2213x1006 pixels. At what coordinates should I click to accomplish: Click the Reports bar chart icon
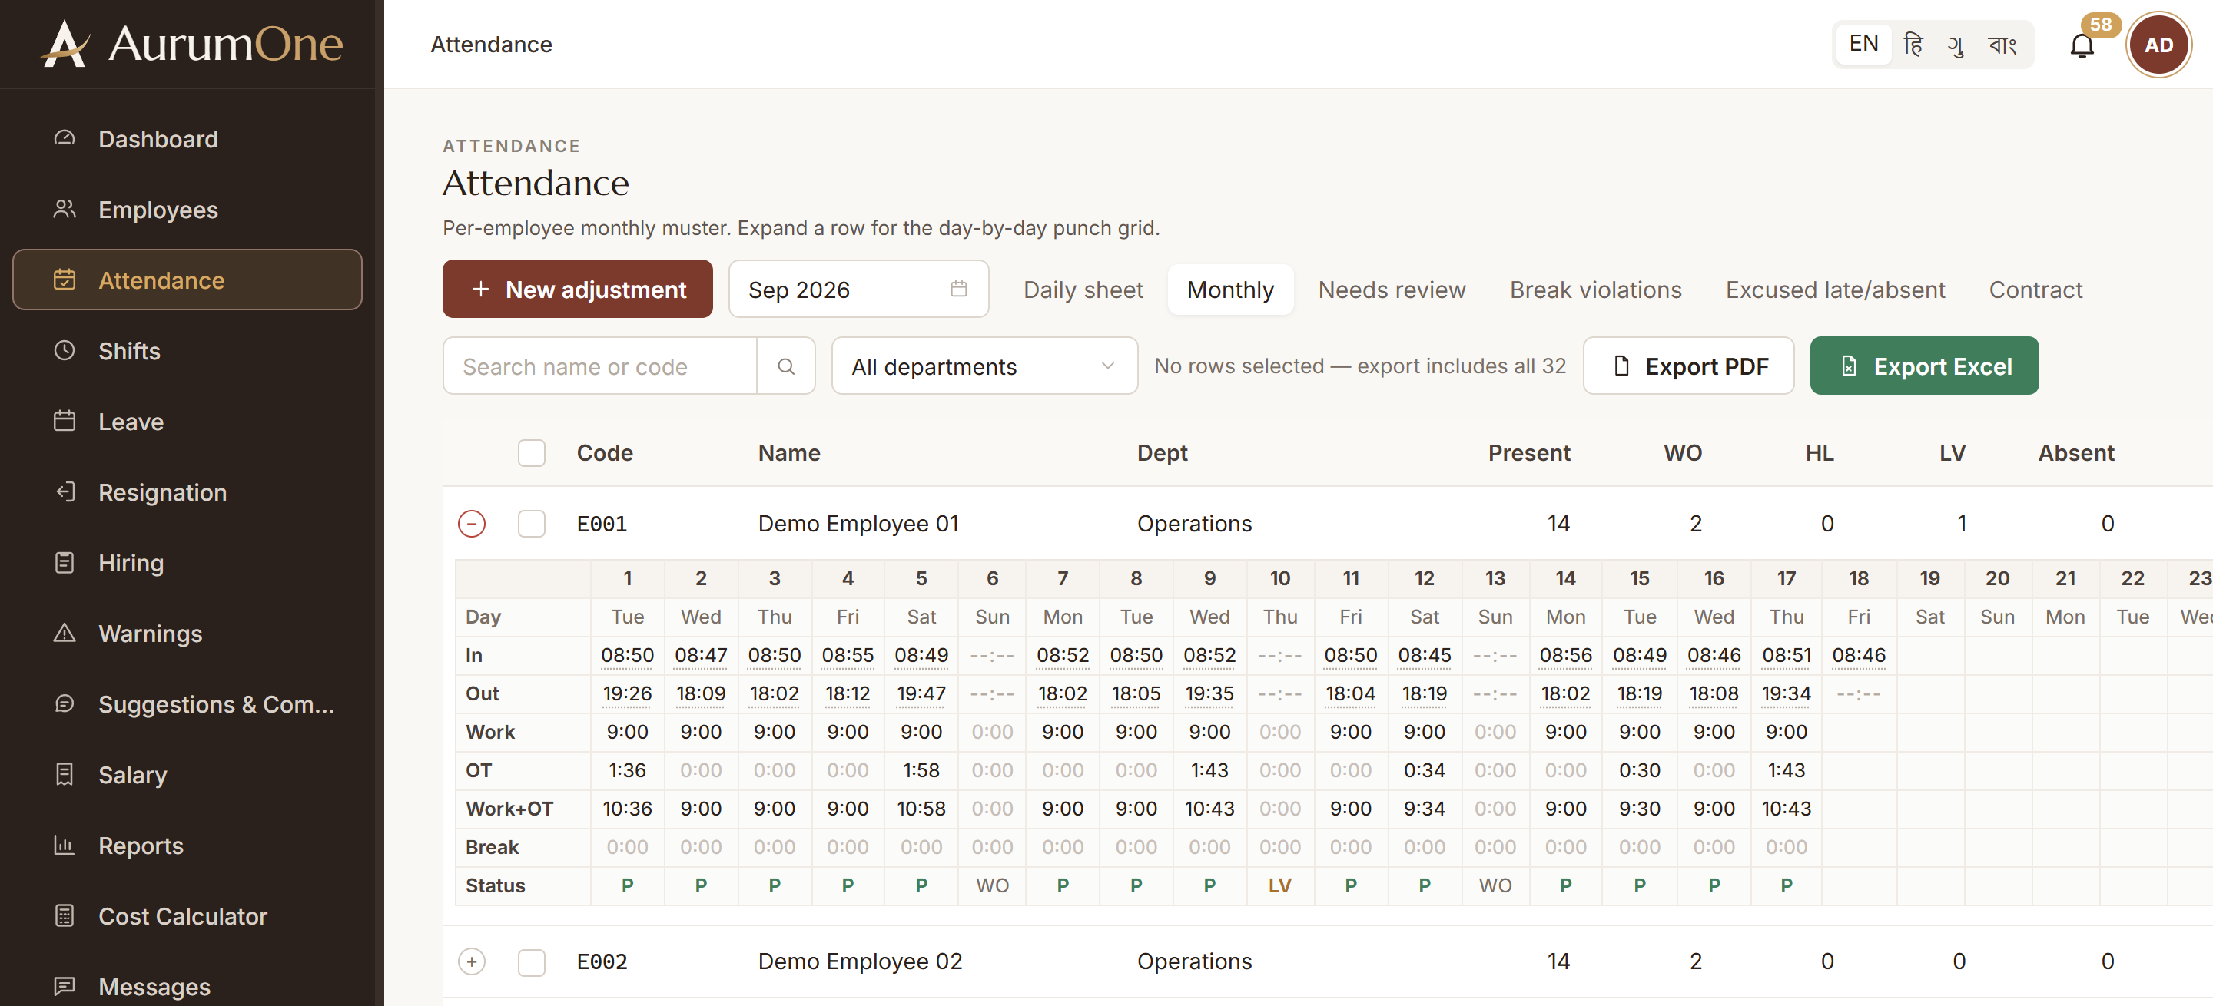click(x=65, y=845)
